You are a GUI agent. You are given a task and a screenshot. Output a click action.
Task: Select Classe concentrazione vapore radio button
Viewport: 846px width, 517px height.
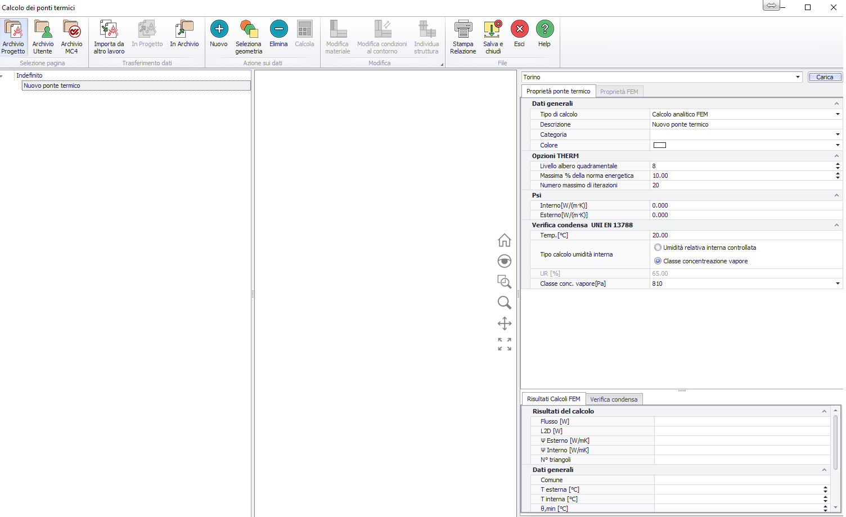pyautogui.click(x=658, y=261)
